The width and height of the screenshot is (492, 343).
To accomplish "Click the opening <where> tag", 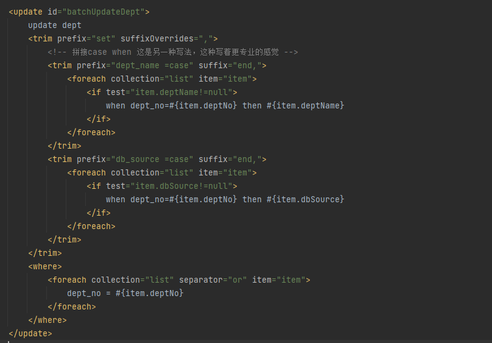I will 45,266.
